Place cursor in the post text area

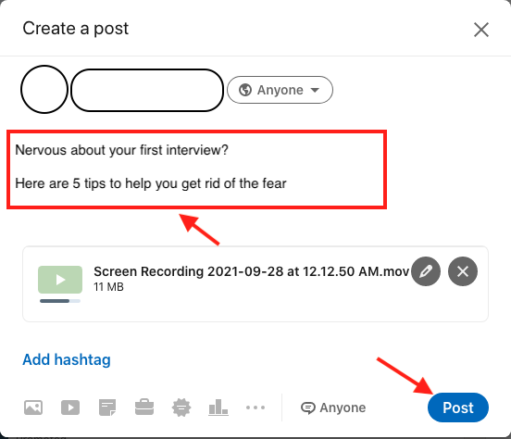(196, 169)
